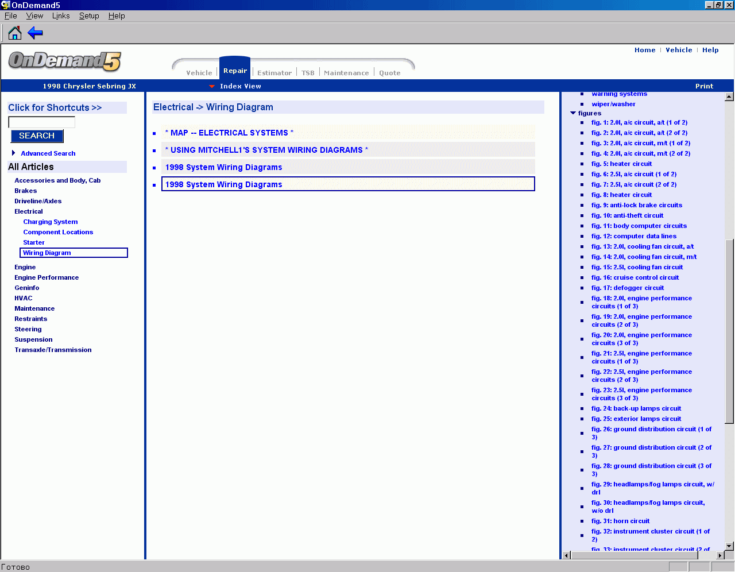Open Component Locations subcategory
This screenshot has width=735, height=572.
pyautogui.click(x=58, y=232)
